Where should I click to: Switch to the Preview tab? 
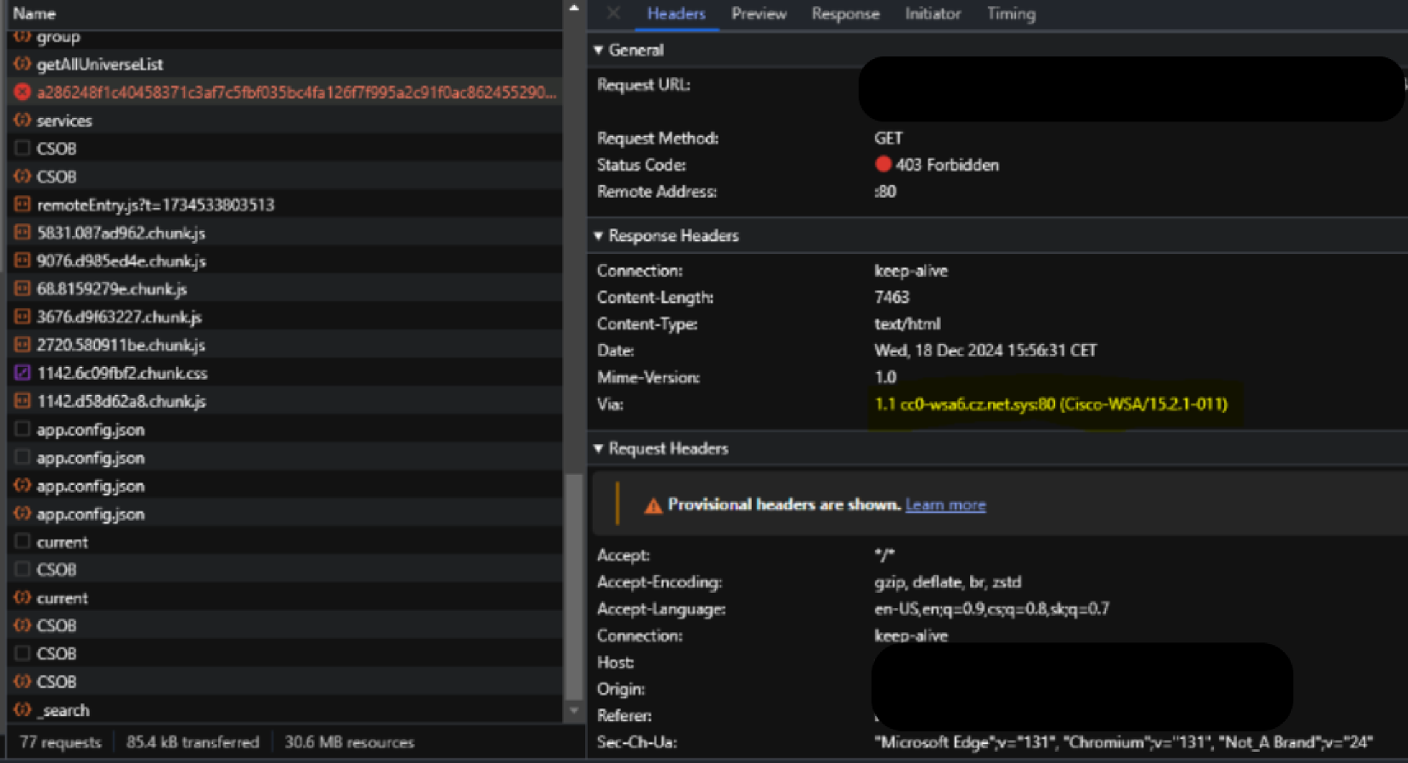(758, 14)
